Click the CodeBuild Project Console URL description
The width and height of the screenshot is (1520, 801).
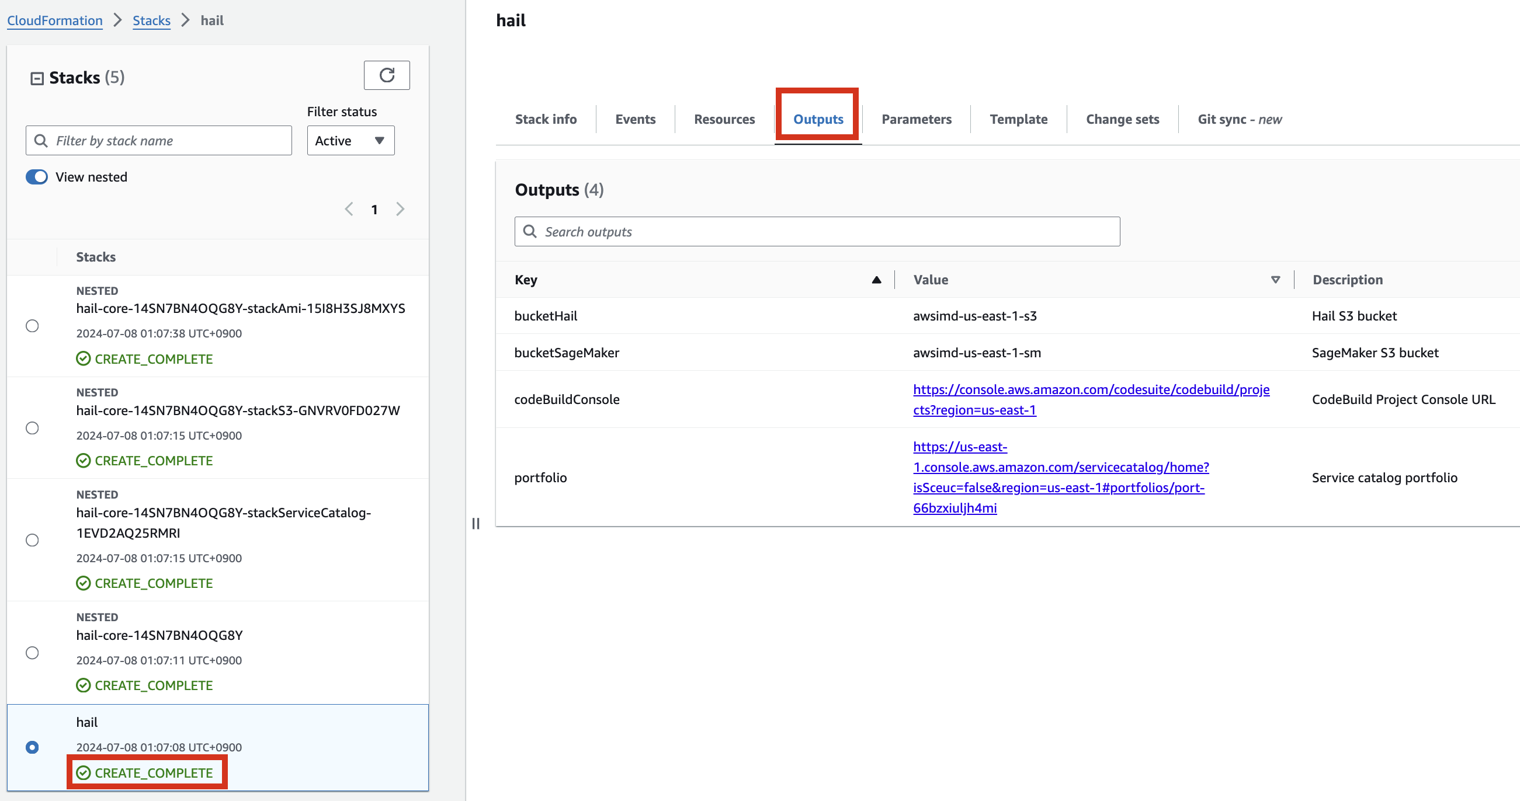point(1403,399)
